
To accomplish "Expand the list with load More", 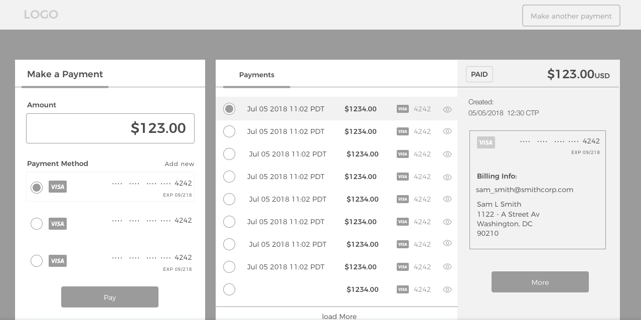I will coord(339,316).
